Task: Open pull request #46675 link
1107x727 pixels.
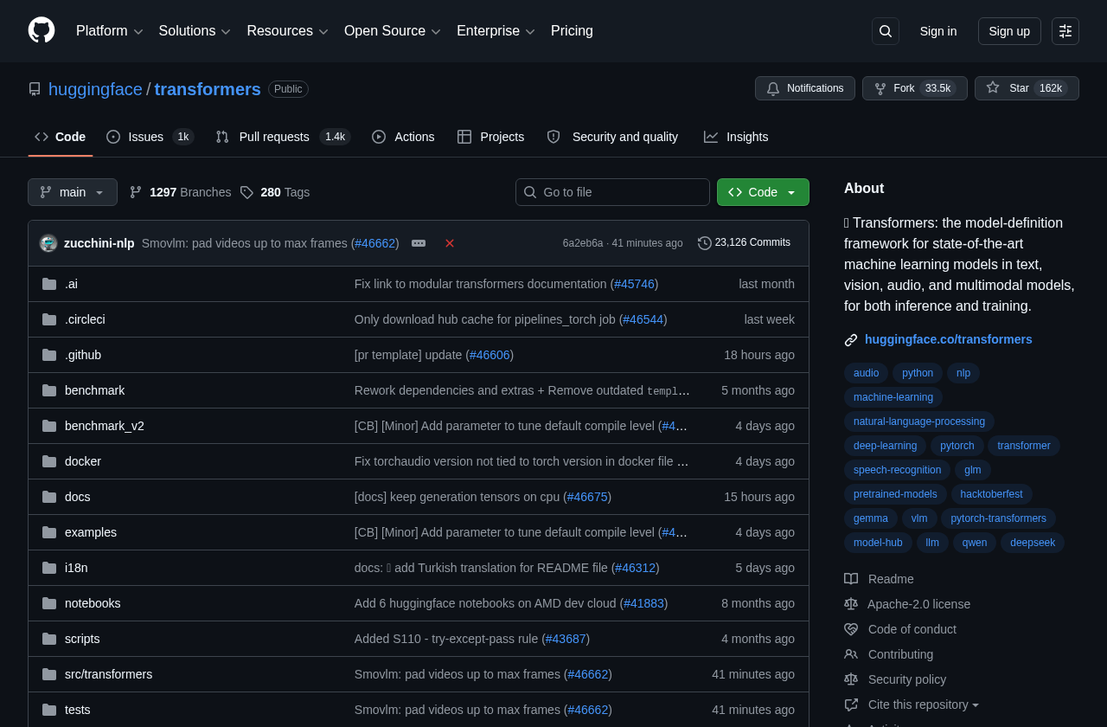Action: coord(587,497)
